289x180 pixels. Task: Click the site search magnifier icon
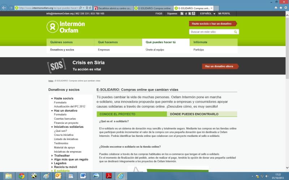coord(236,32)
